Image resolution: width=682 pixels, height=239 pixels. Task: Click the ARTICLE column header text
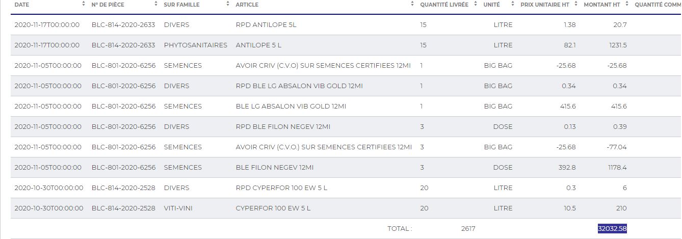(247, 5)
